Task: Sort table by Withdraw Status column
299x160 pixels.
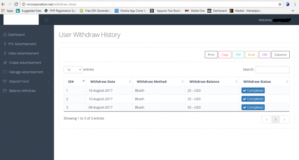Action: (264, 82)
